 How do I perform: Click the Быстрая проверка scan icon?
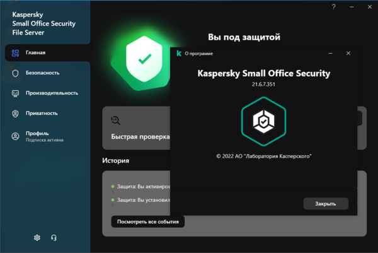(115, 121)
